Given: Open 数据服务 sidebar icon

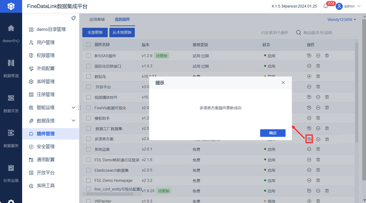Looking at the screenshot, I should [x=11, y=133].
